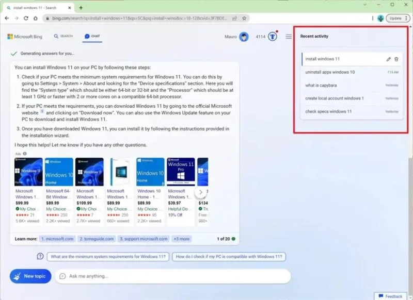Rename 'install windows 11' chat with pencil icon

(388, 59)
